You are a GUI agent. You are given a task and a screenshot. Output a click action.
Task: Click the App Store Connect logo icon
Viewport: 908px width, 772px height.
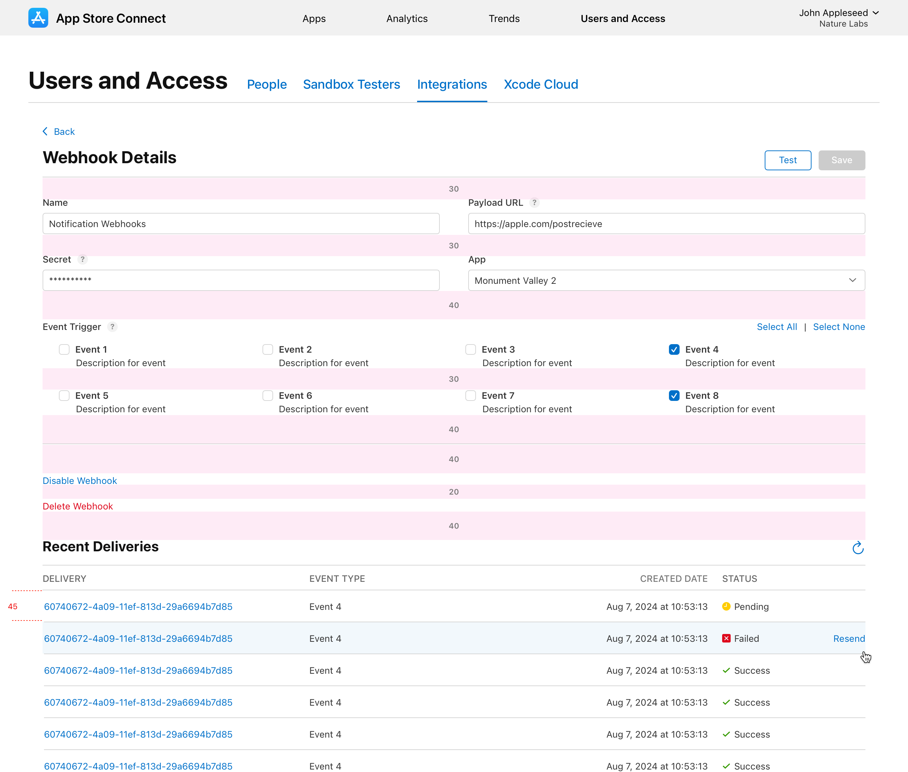tap(38, 18)
